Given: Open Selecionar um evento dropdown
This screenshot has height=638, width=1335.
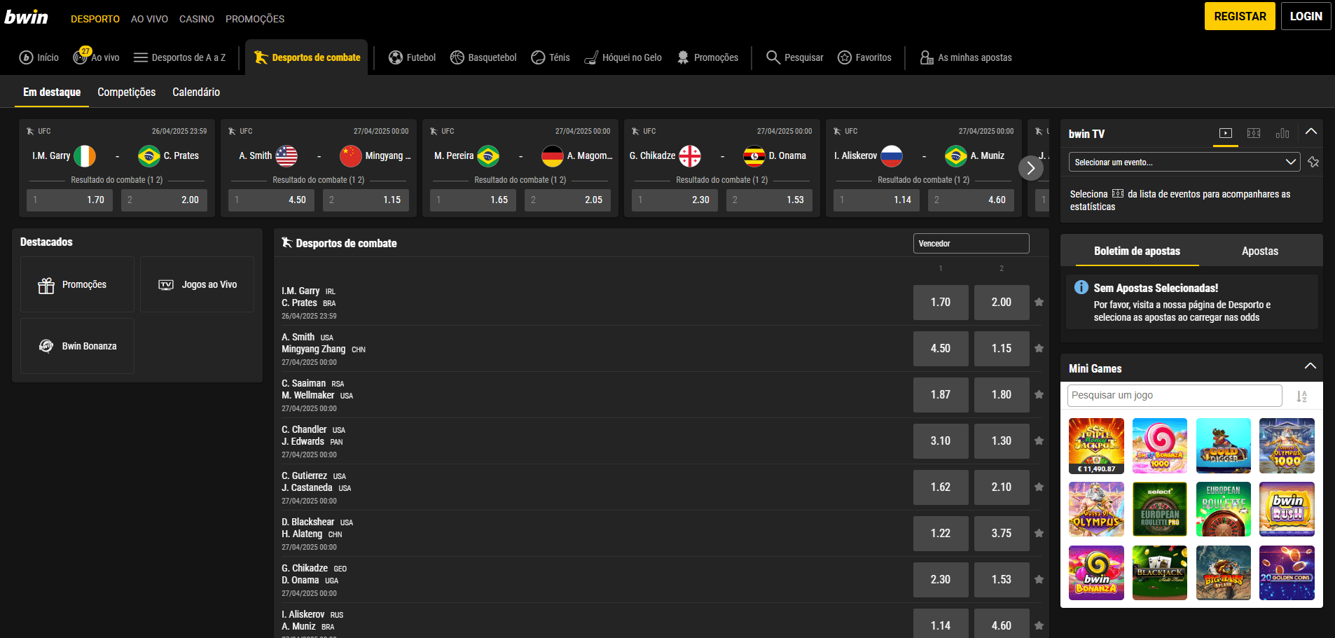Looking at the screenshot, I should point(1184,162).
